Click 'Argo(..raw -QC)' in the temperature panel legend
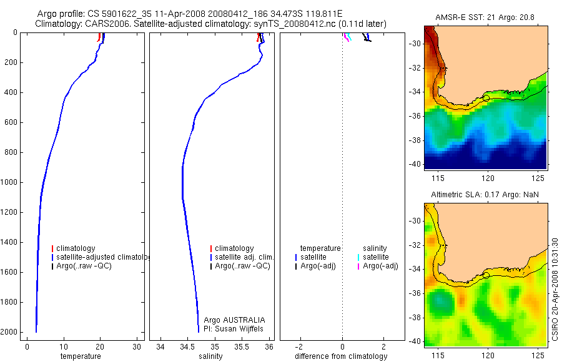This screenshot has width=562, height=362. coord(84,266)
